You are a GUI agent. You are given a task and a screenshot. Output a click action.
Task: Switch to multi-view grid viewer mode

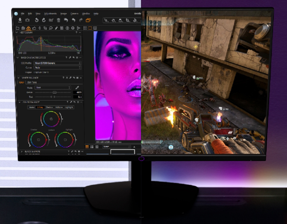(x=85, y=28)
